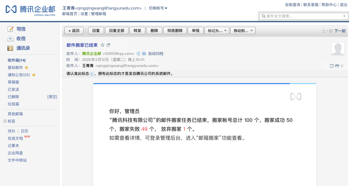Click the subject 邮件搬家已结束
This screenshot has height=186, width=349.
(x=82, y=45)
